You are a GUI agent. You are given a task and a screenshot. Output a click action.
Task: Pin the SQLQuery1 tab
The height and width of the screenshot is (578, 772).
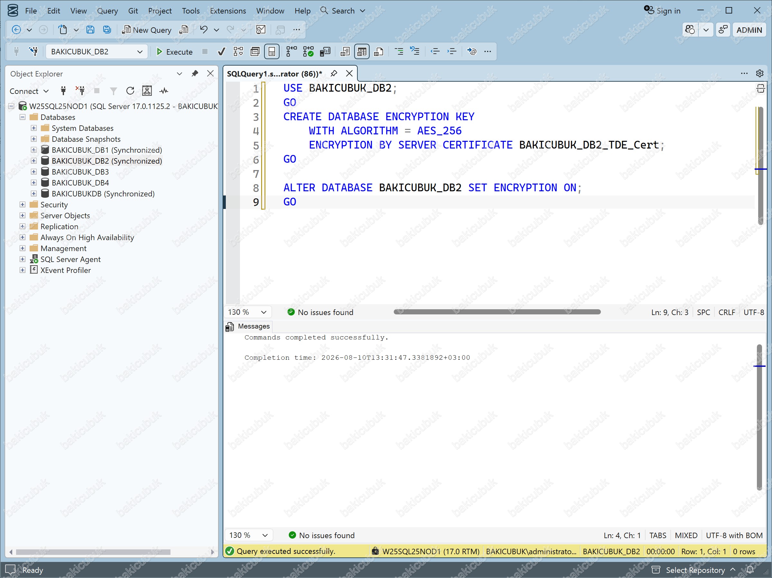(334, 74)
